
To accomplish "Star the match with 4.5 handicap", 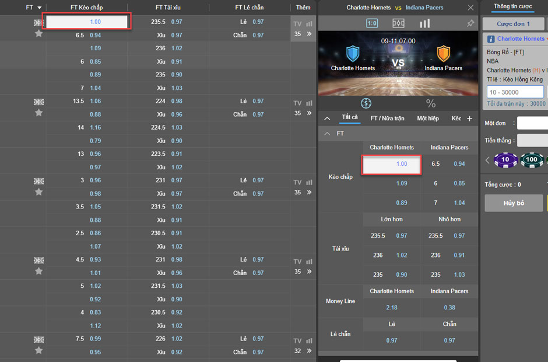I will 39,271.
